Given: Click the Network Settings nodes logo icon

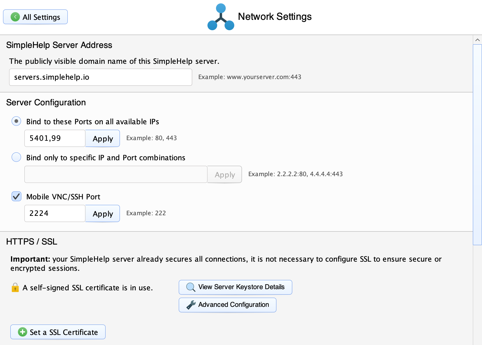Looking at the screenshot, I should tap(221, 17).
